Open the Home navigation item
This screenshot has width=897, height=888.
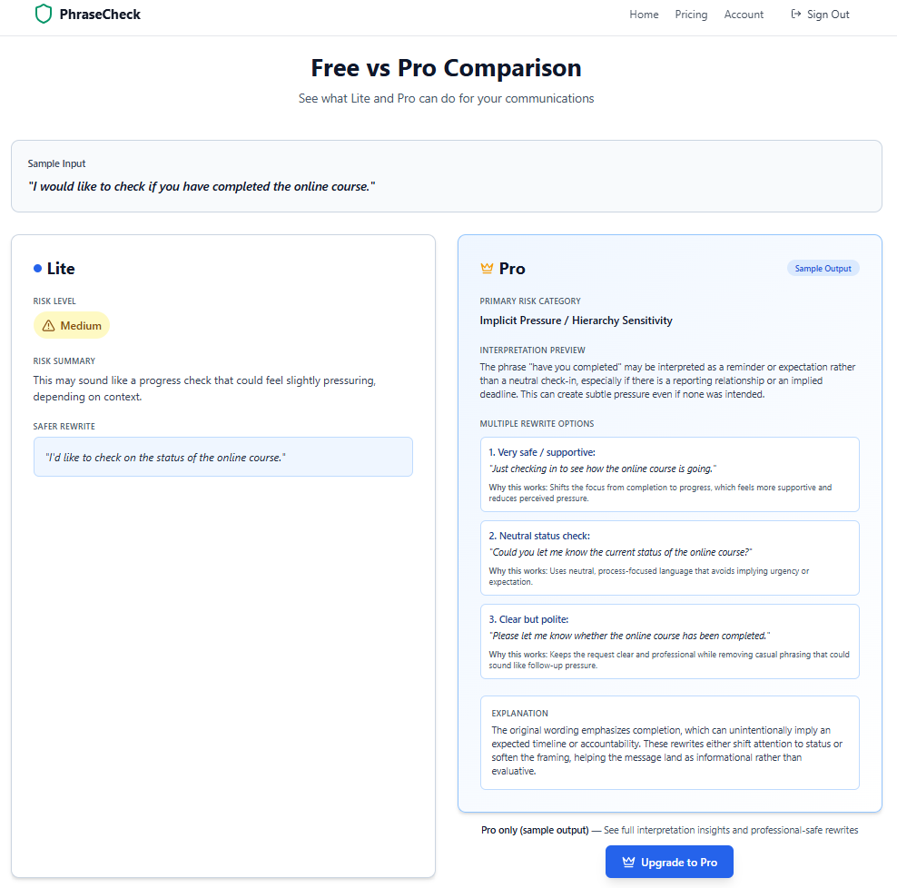click(x=644, y=14)
